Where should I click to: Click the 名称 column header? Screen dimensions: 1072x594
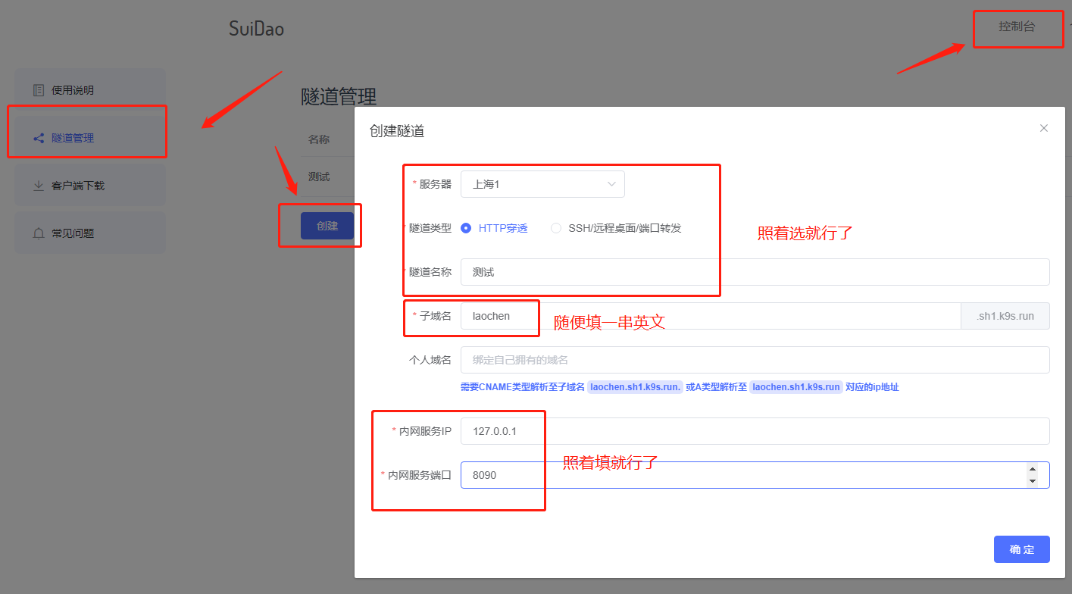point(319,139)
